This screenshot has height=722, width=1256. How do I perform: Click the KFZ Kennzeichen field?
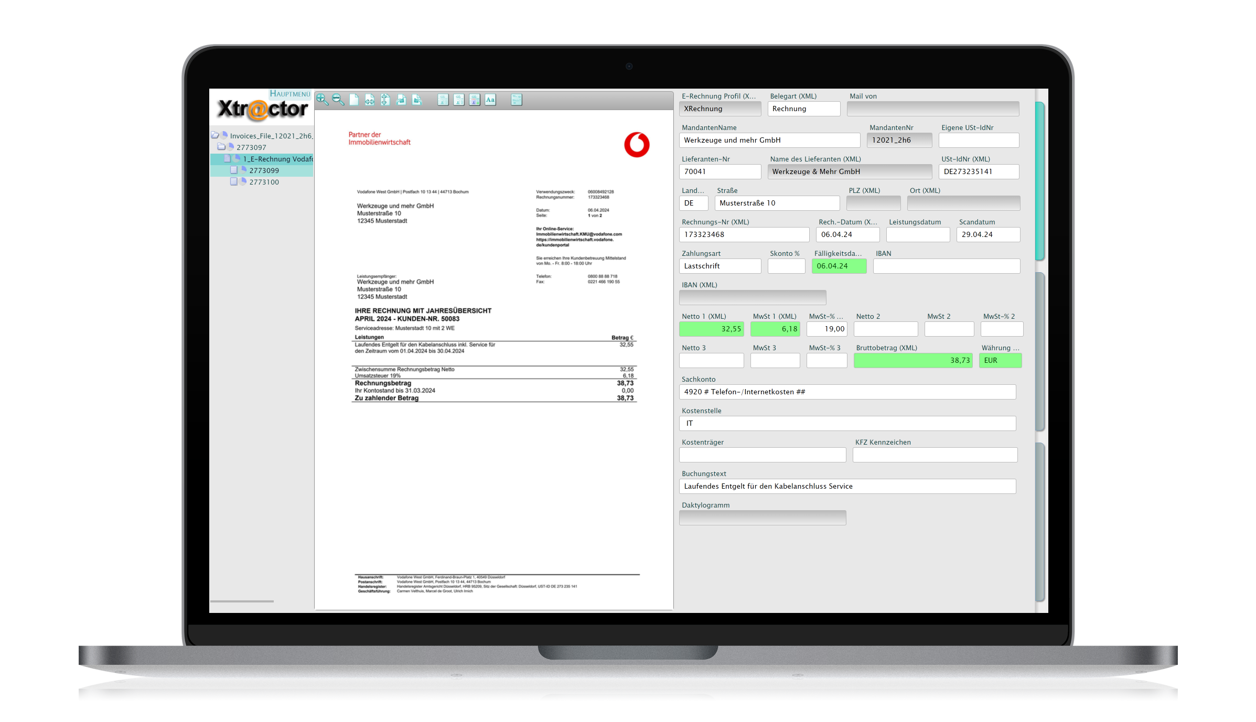click(x=935, y=455)
